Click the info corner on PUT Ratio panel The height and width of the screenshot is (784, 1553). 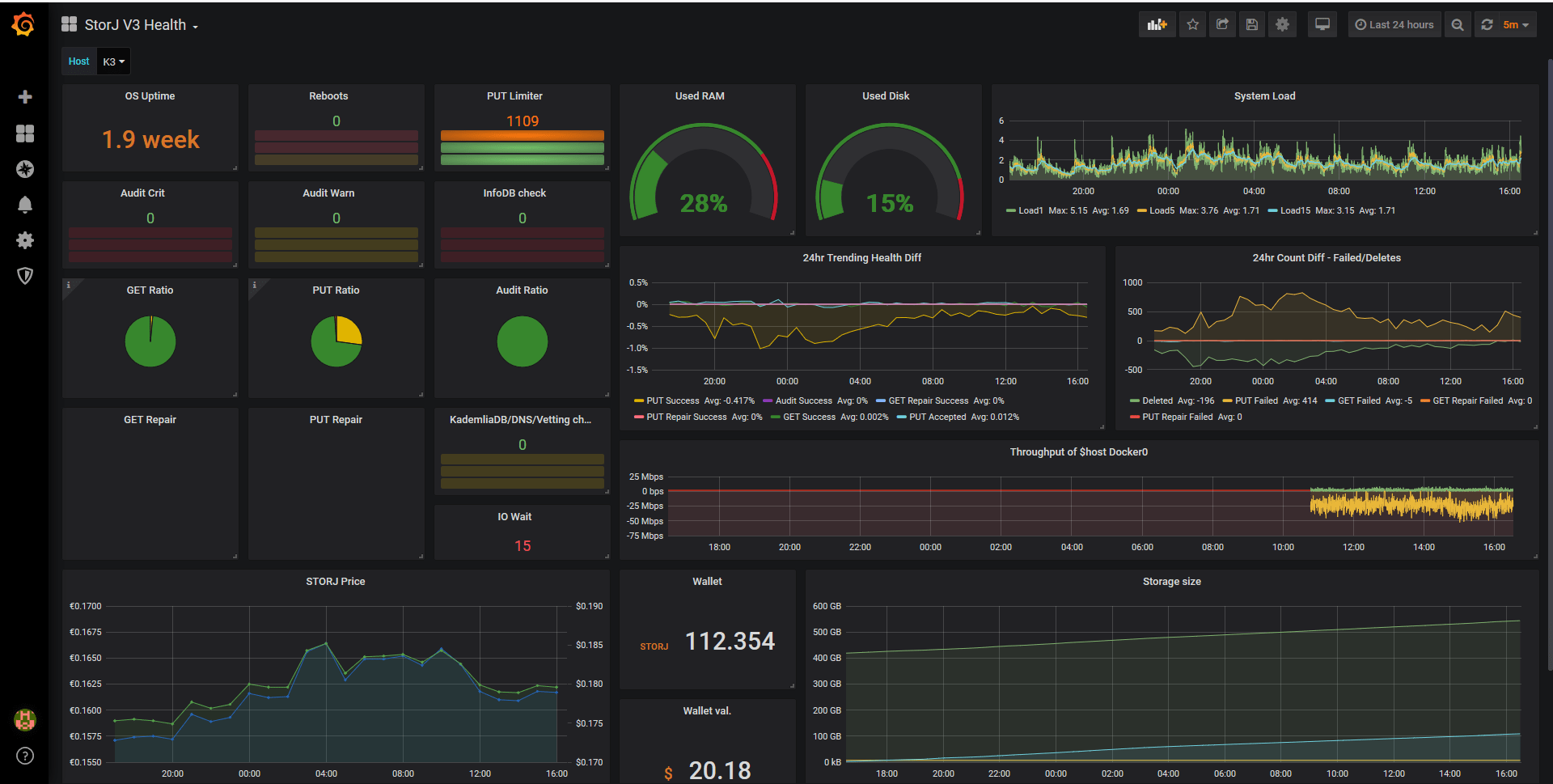point(255,285)
